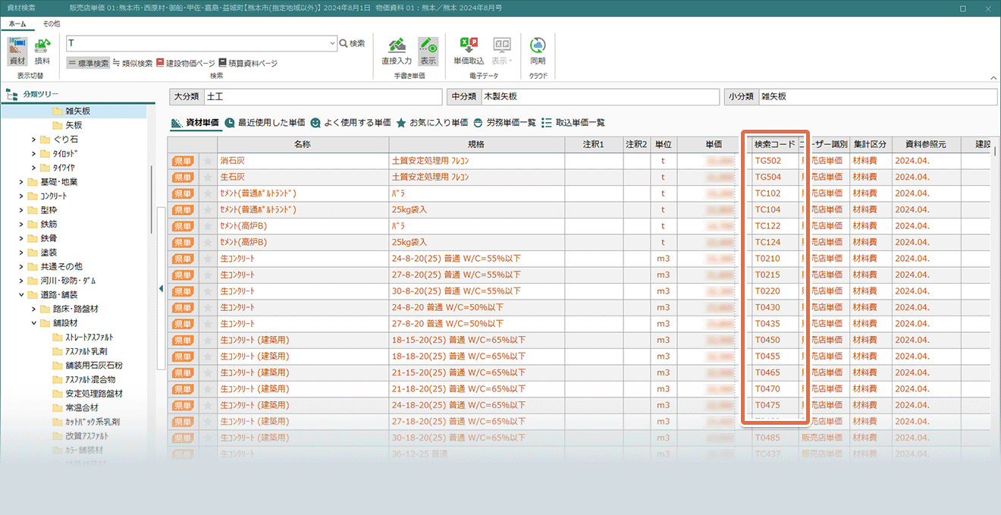This screenshot has height=515, width=1001.
Task: Select 河川・砂防・ﾀﾞﾑ folder icon
Action: pos(33,281)
